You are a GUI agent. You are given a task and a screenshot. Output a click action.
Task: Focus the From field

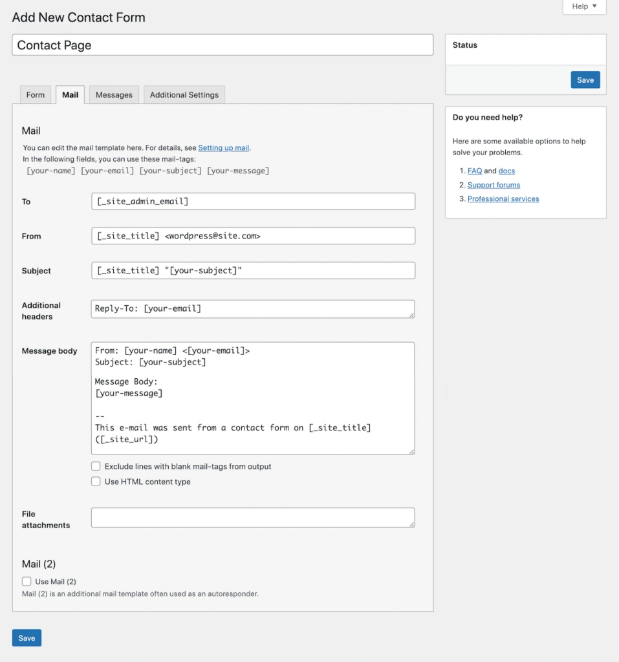[253, 236]
